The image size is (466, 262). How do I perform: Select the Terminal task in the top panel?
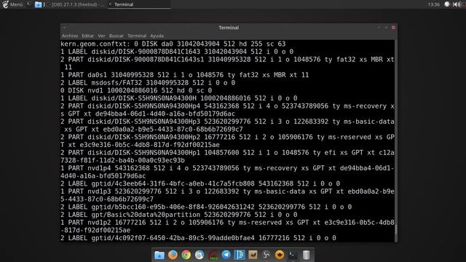139,4
